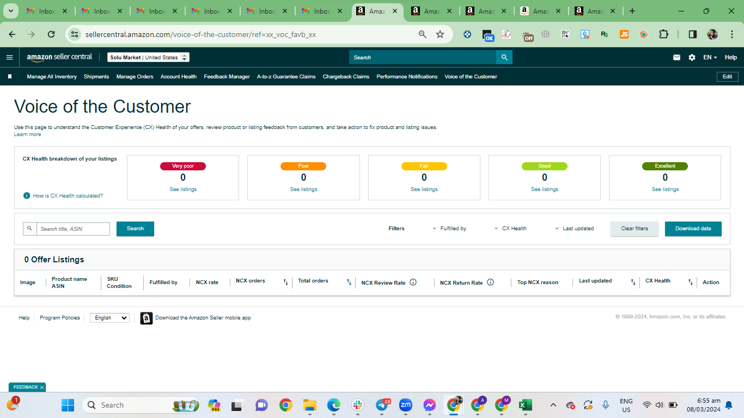Open Slack from the taskbar
The width and height of the screenshot is (744, 418).
pos(358,405)
